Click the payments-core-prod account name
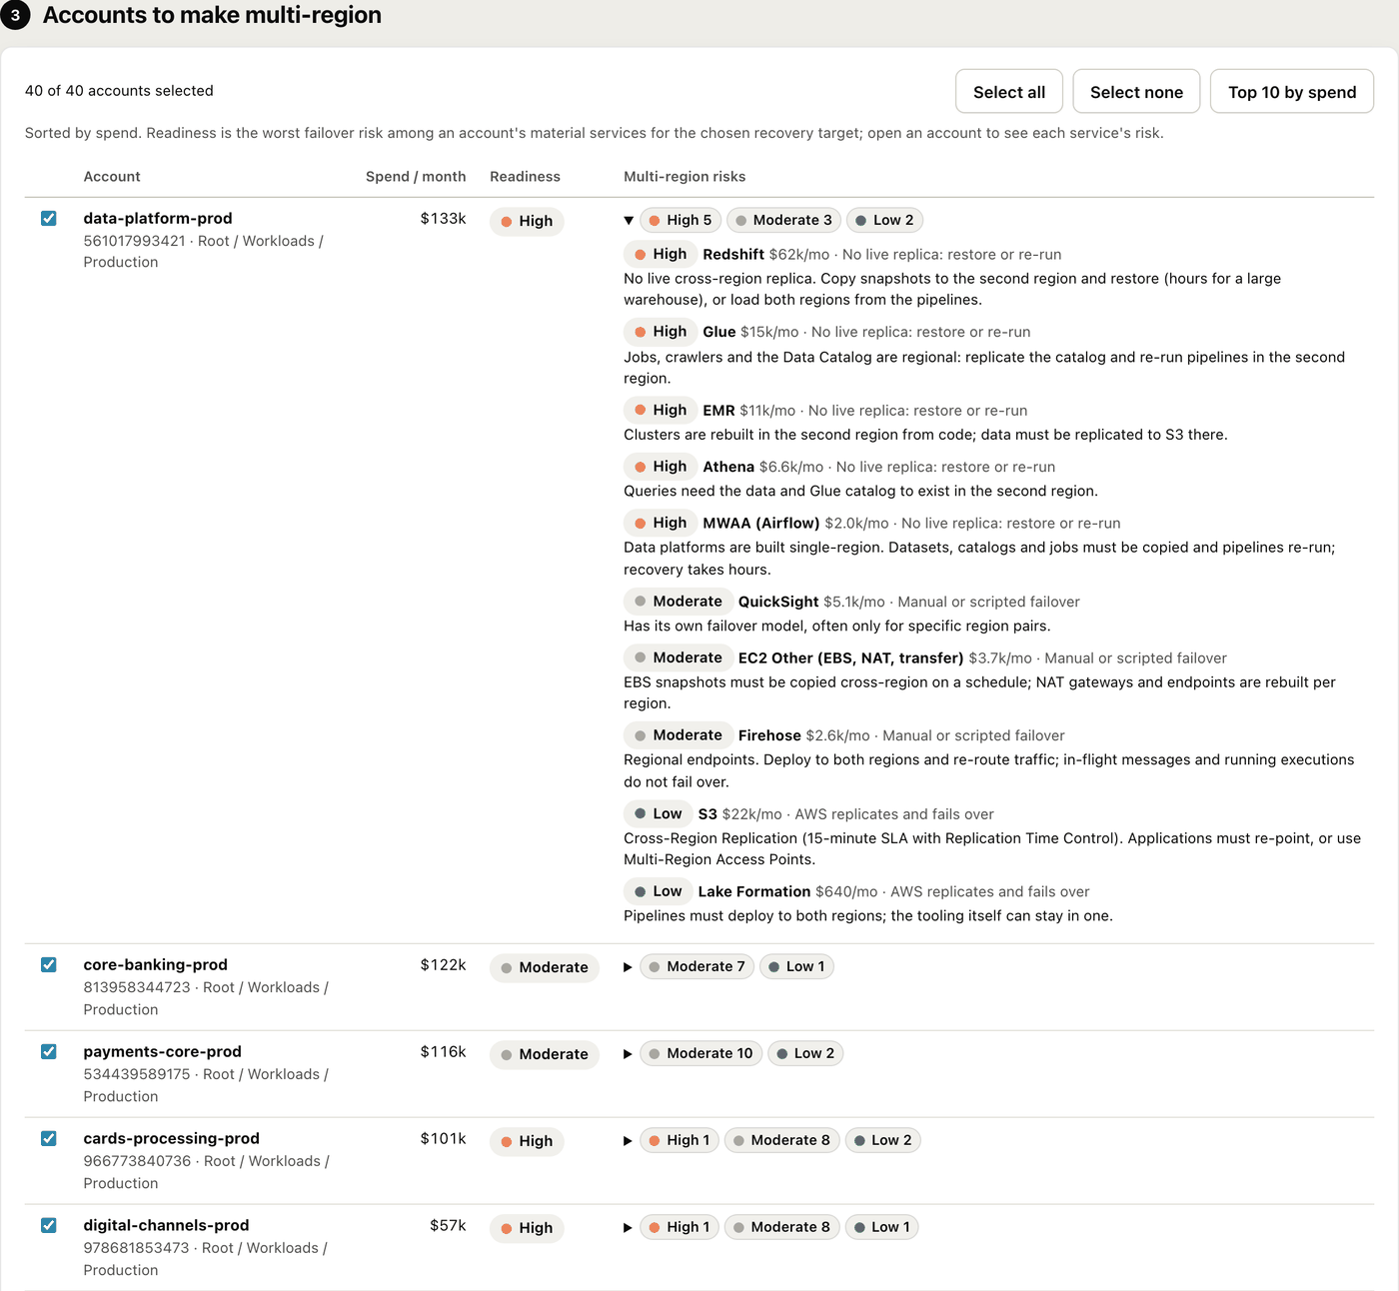The width and height of the screenshot is (1399, 1291). pyautogui.click(x=163, y=1051)
